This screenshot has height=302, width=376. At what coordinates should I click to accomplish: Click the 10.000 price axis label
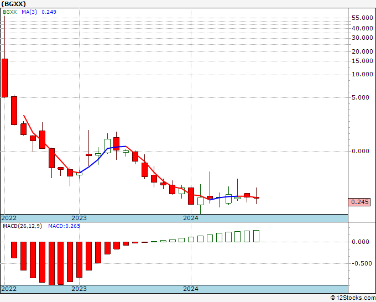click(362, 74)
